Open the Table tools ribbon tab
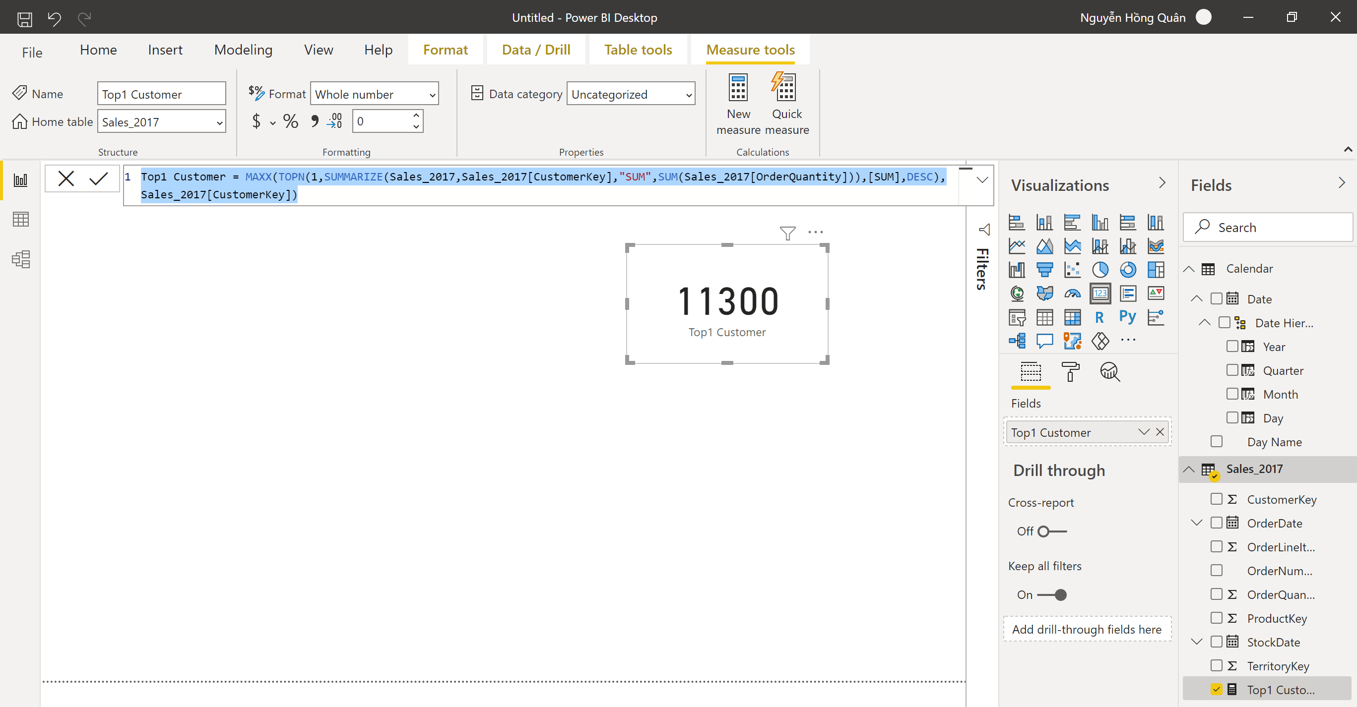 [638, 50]
